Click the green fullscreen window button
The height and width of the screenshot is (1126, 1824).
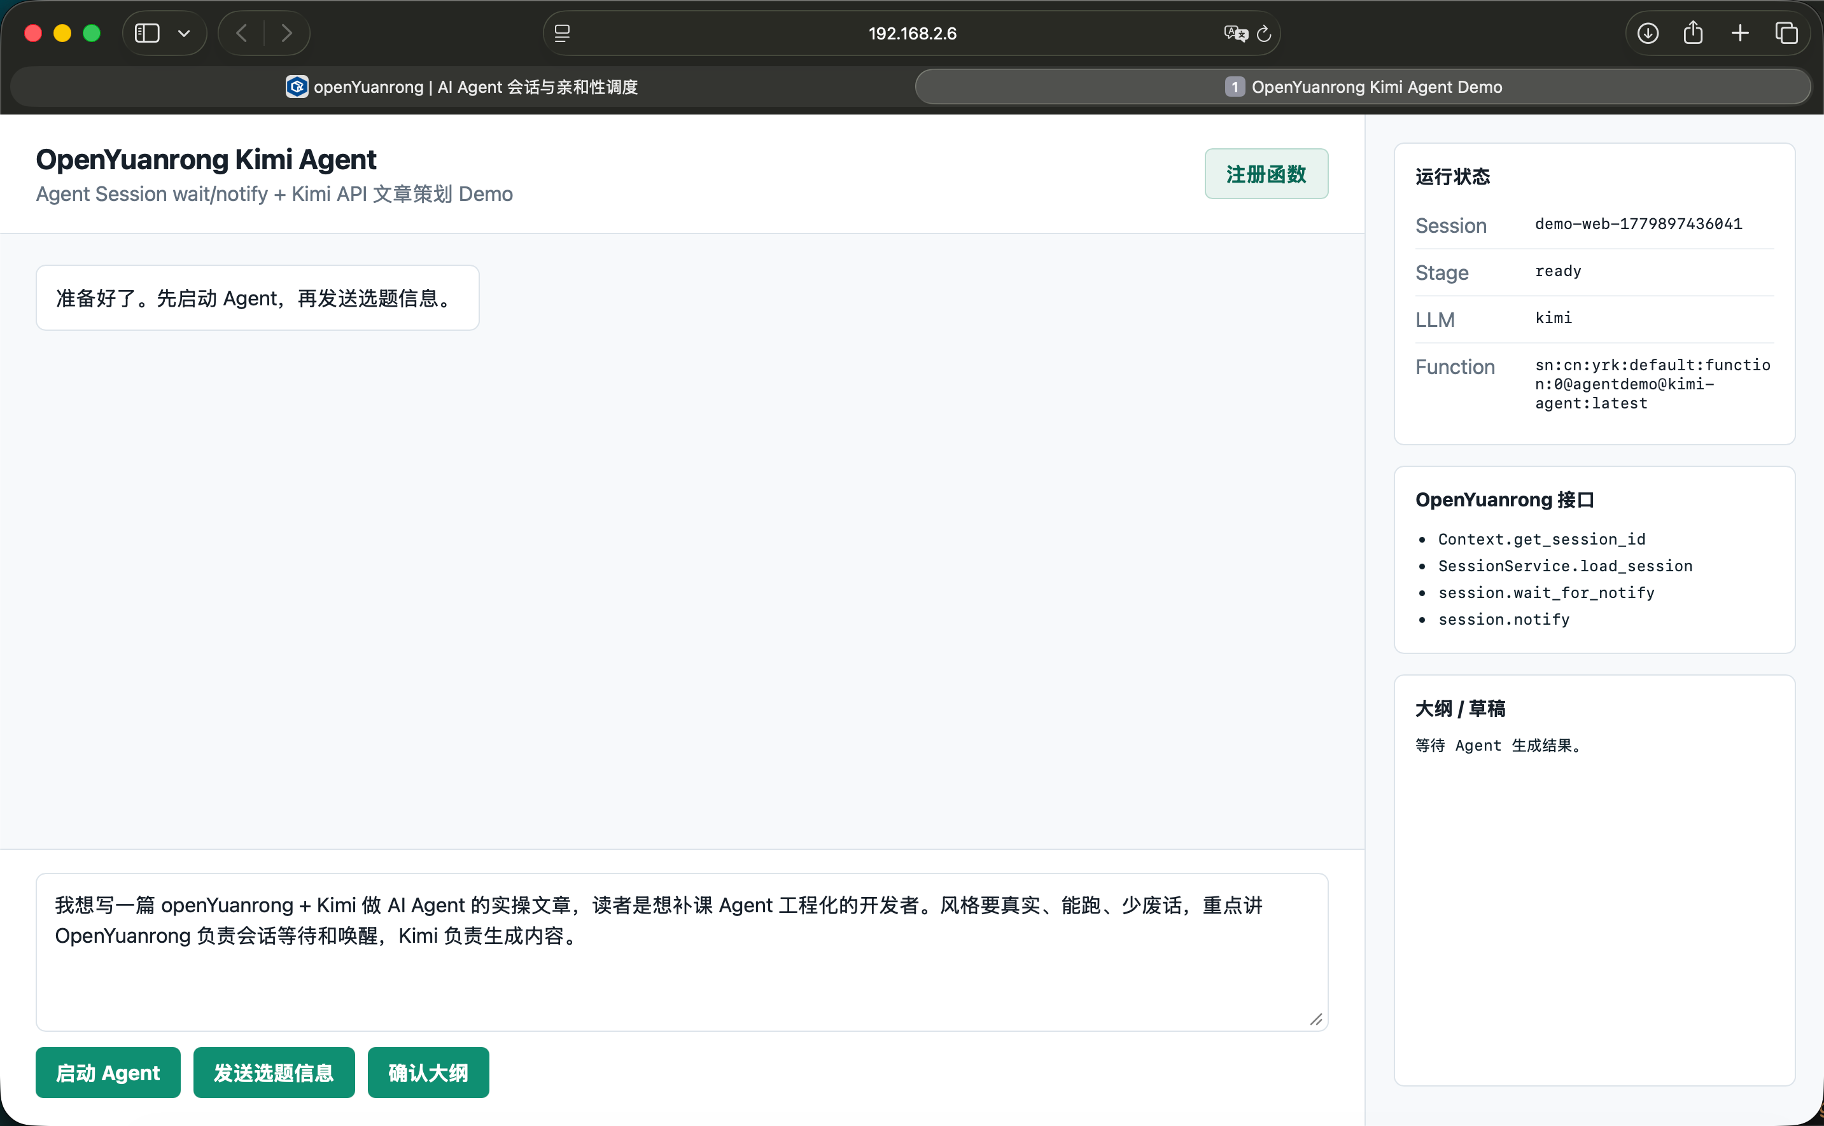point(92,34)
